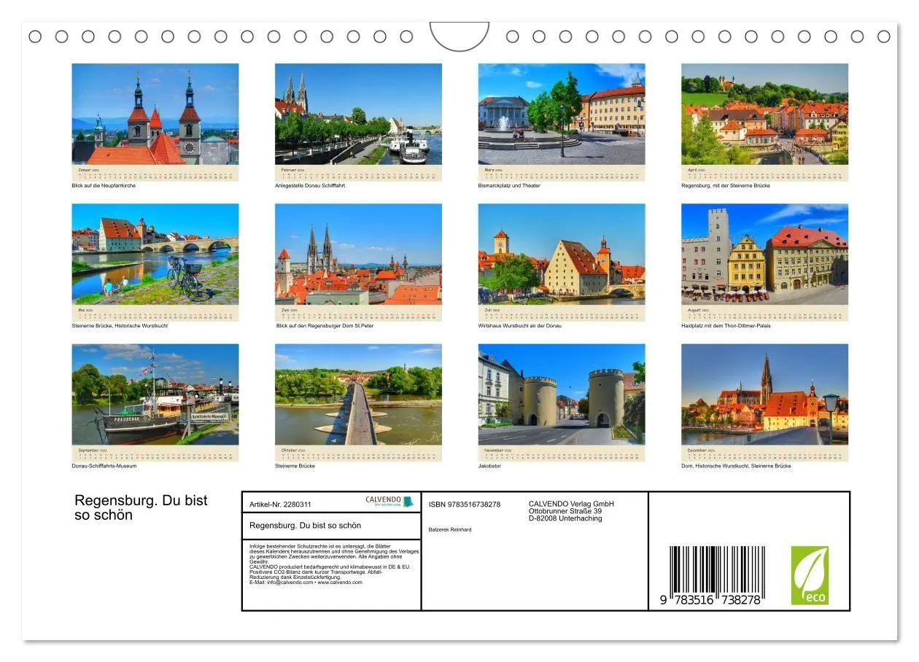
Task: Click caption 'Donau-Schifffahrts-Museum'
Action: point(104,466)
